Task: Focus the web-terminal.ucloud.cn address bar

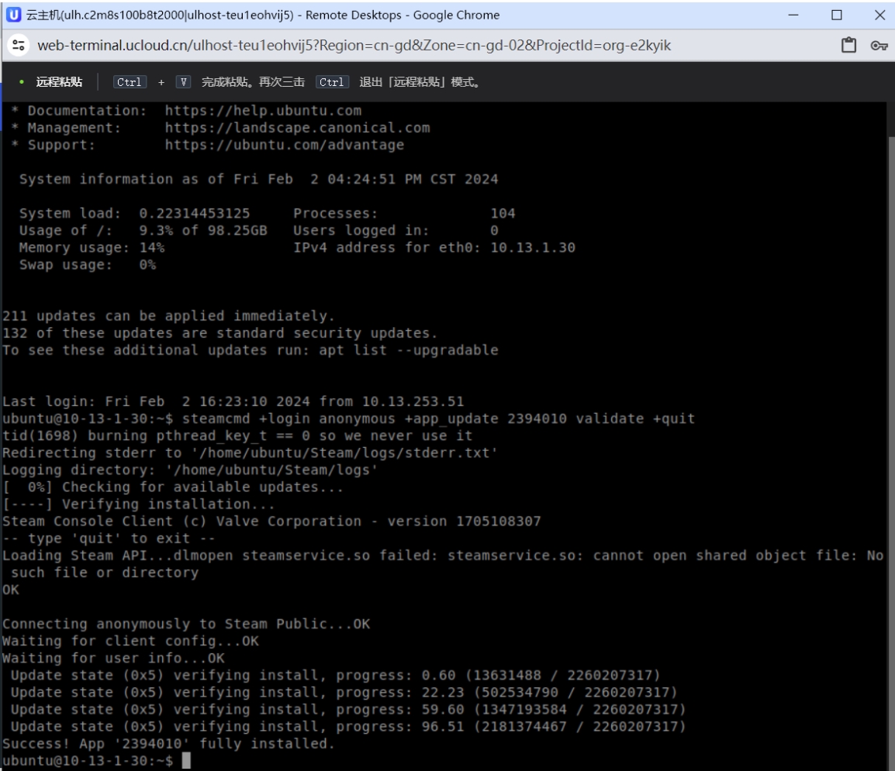Action: (354, 45)
